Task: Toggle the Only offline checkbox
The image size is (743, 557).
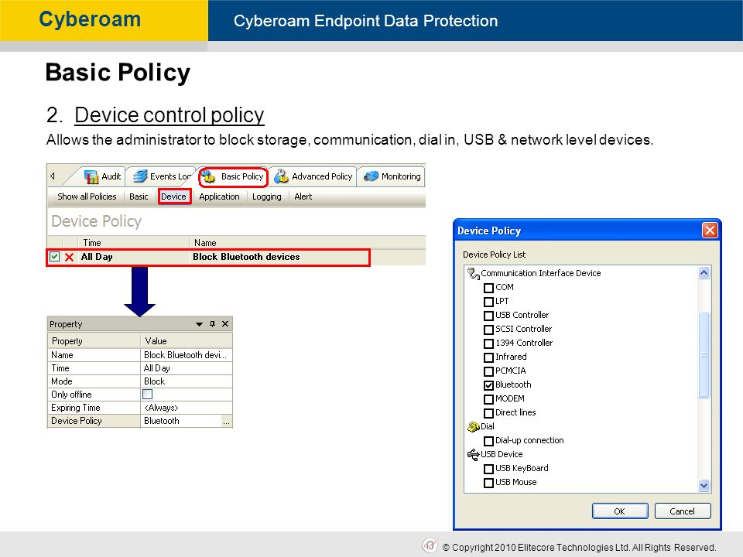Action: tap(147, 394)
